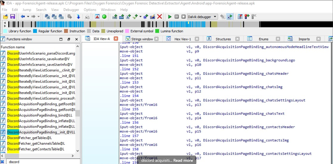Click the breakpoint list icon
333x164 pixels.
point(240,17)
